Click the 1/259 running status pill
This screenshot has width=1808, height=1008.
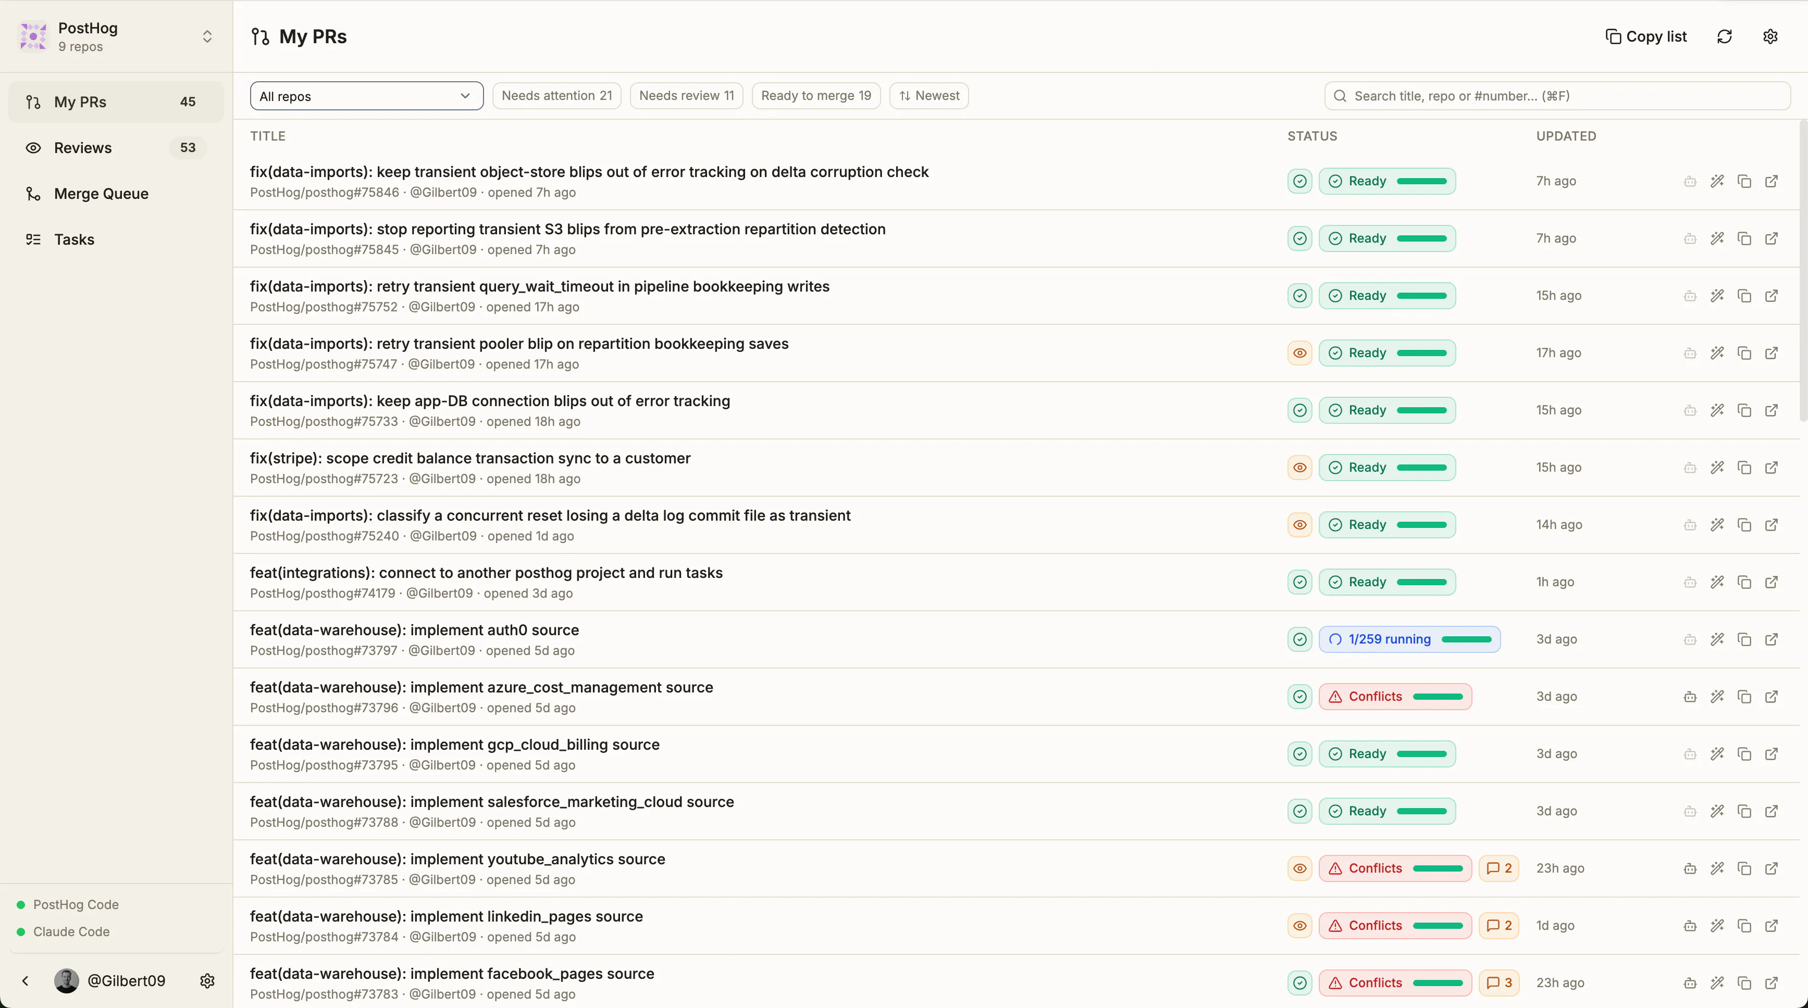pos(1409,639)
